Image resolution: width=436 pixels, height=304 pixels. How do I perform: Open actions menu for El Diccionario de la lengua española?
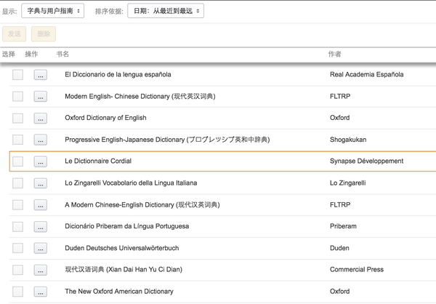40,75
